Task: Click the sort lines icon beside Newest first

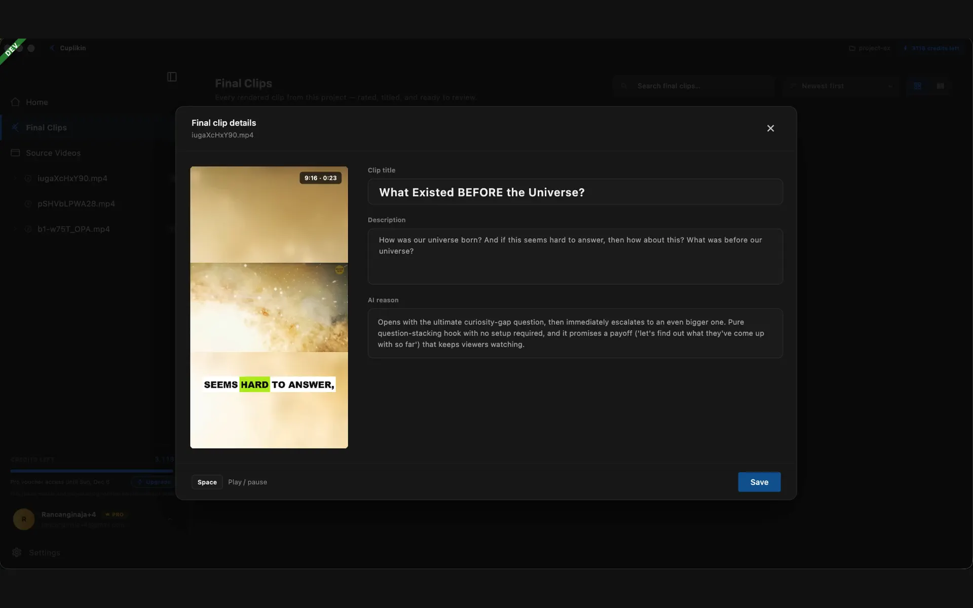Action: [x=793, y=86]
